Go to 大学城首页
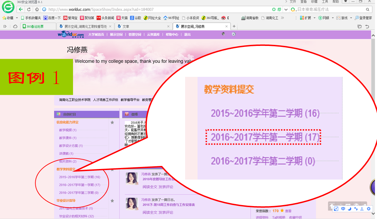The width and height of the screenshot is (377, 219). pyautogui.click(x=96, y=34)
